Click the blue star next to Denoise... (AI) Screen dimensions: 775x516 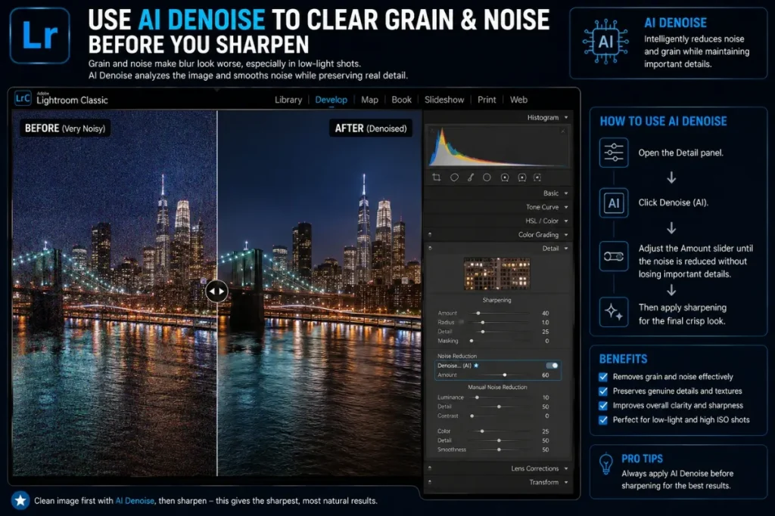(x=477, y=366)
